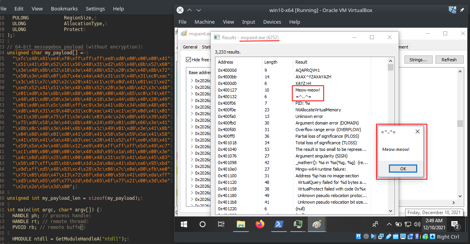Click VirtualBox optical drive indicator

(366, 237)
